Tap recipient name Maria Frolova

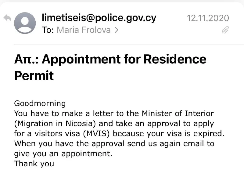point(84,30)
